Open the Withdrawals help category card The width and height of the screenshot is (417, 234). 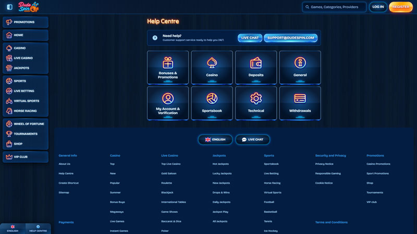[300, 103]
